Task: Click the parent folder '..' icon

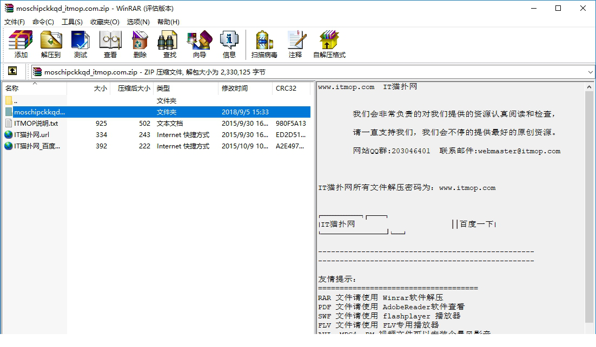Action: (9, 100)
